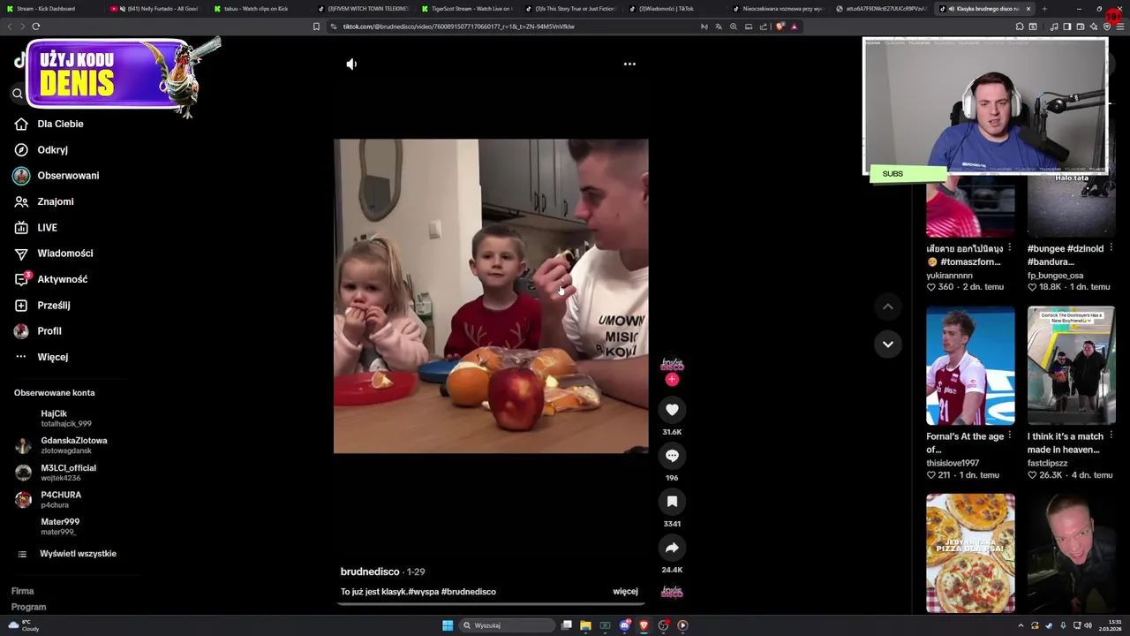Open the three-dot video options menu
Screen dimensions: 1130x636
[629, 64]
